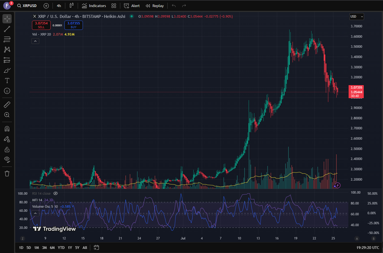This screenshot has width=383, height=253.
Task: Open the user profile menu avatar
Action: [7, 5]
